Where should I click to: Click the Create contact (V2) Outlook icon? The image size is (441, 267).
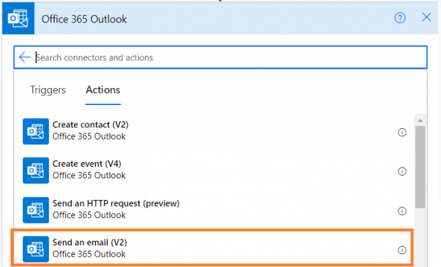36,131
